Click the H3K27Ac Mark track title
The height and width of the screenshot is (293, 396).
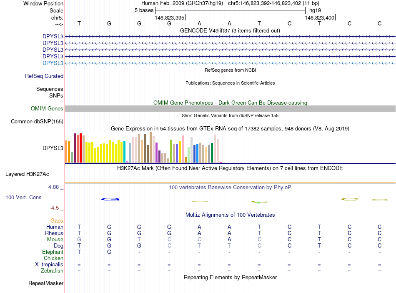(230, 168)
